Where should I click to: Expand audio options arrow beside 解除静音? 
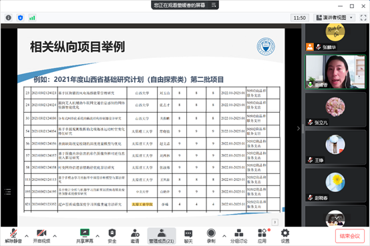27,235
